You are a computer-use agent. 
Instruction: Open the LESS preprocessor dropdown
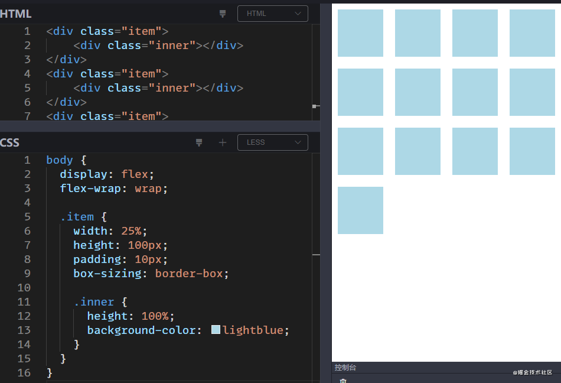pyautogui.click(x=273, y=142)
